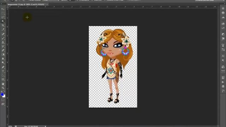Open the Layers panel icon
This screenshot has height=127, width=226.
[x=223, y=86]
